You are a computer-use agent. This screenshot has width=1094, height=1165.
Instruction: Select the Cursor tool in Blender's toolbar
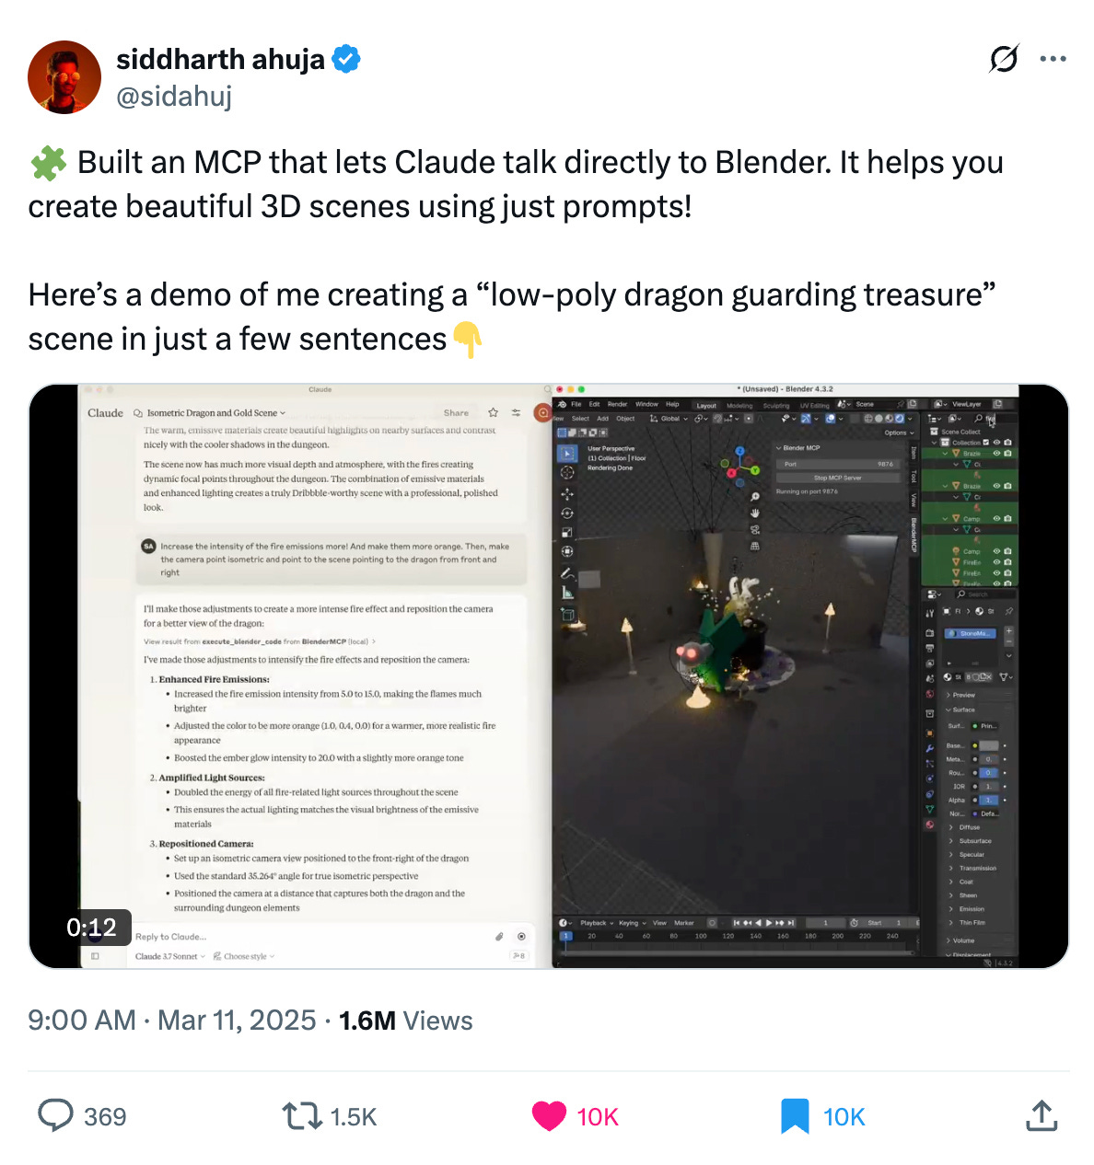[567, 472]
